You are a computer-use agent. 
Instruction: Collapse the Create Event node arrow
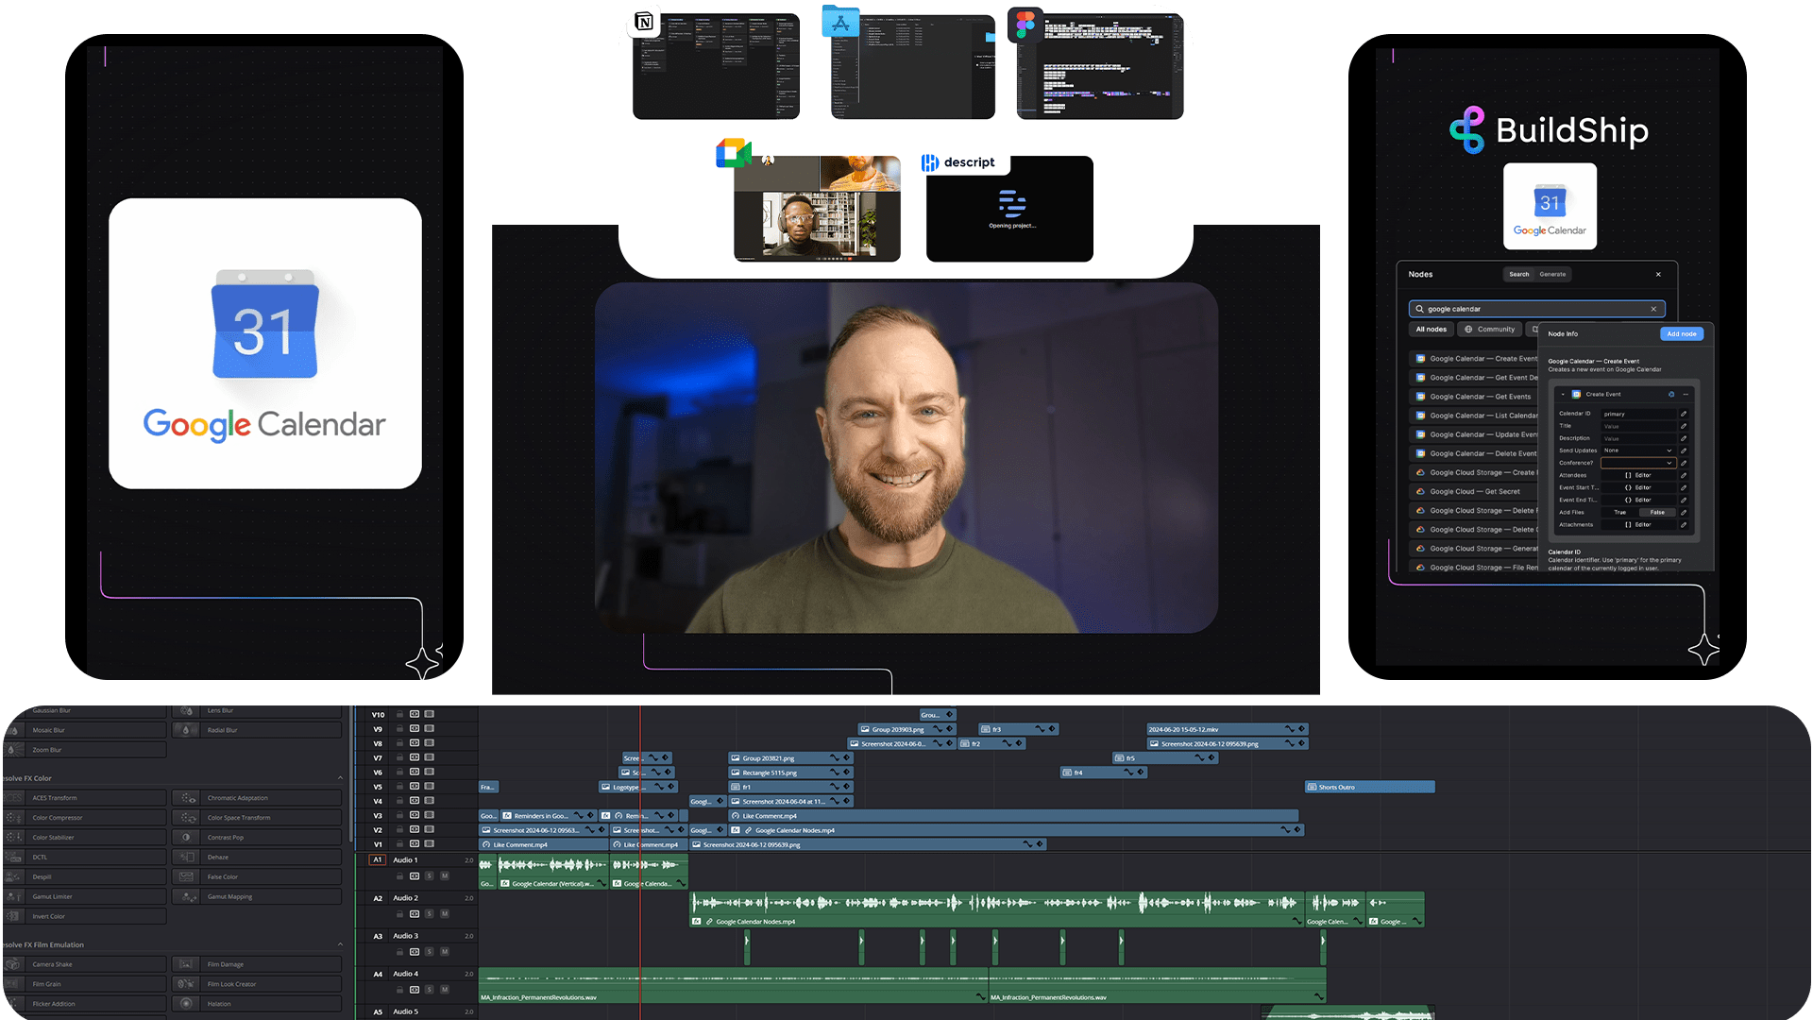[x=1563, y=394]
